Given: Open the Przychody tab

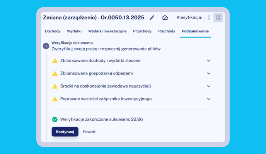Looking at the screenshot, I should tap(142, 31).
